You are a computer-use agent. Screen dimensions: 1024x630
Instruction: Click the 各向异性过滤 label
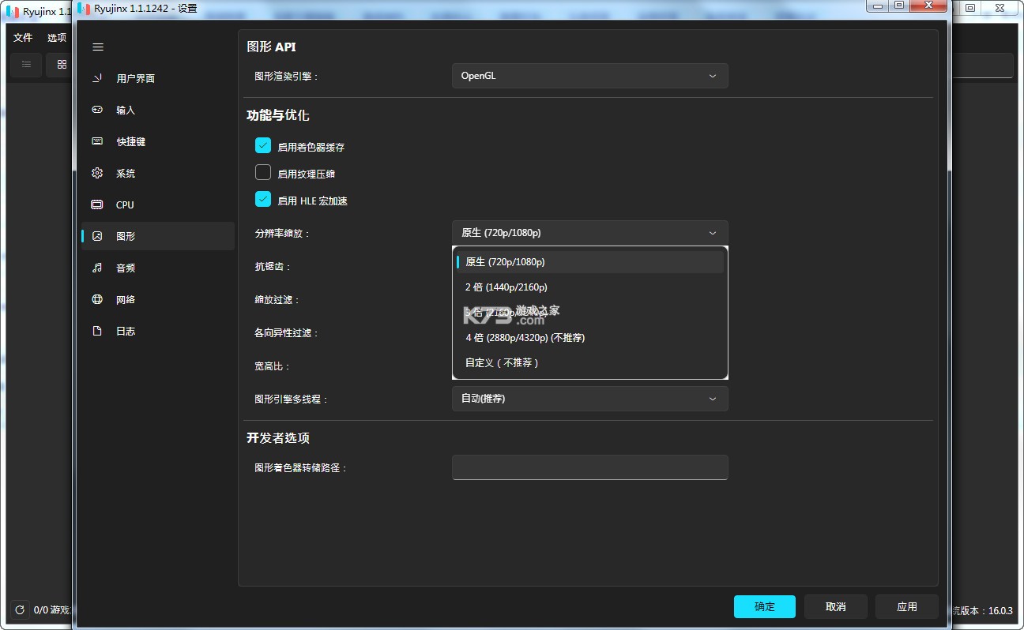(x=287, y=333)
